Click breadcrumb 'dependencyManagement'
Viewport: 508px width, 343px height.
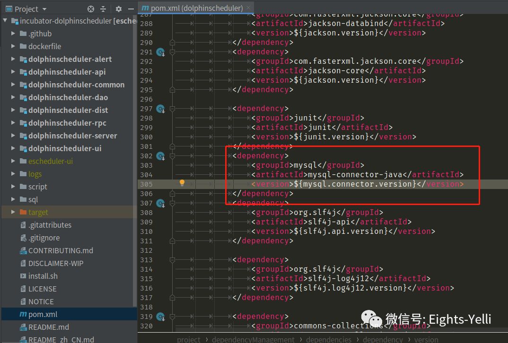(253, 339)
